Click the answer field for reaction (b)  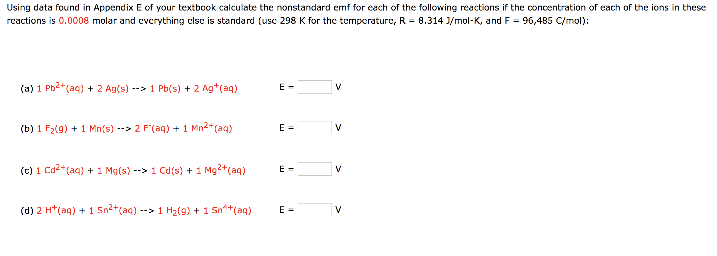pyautogui.click(x=315, y=128)
